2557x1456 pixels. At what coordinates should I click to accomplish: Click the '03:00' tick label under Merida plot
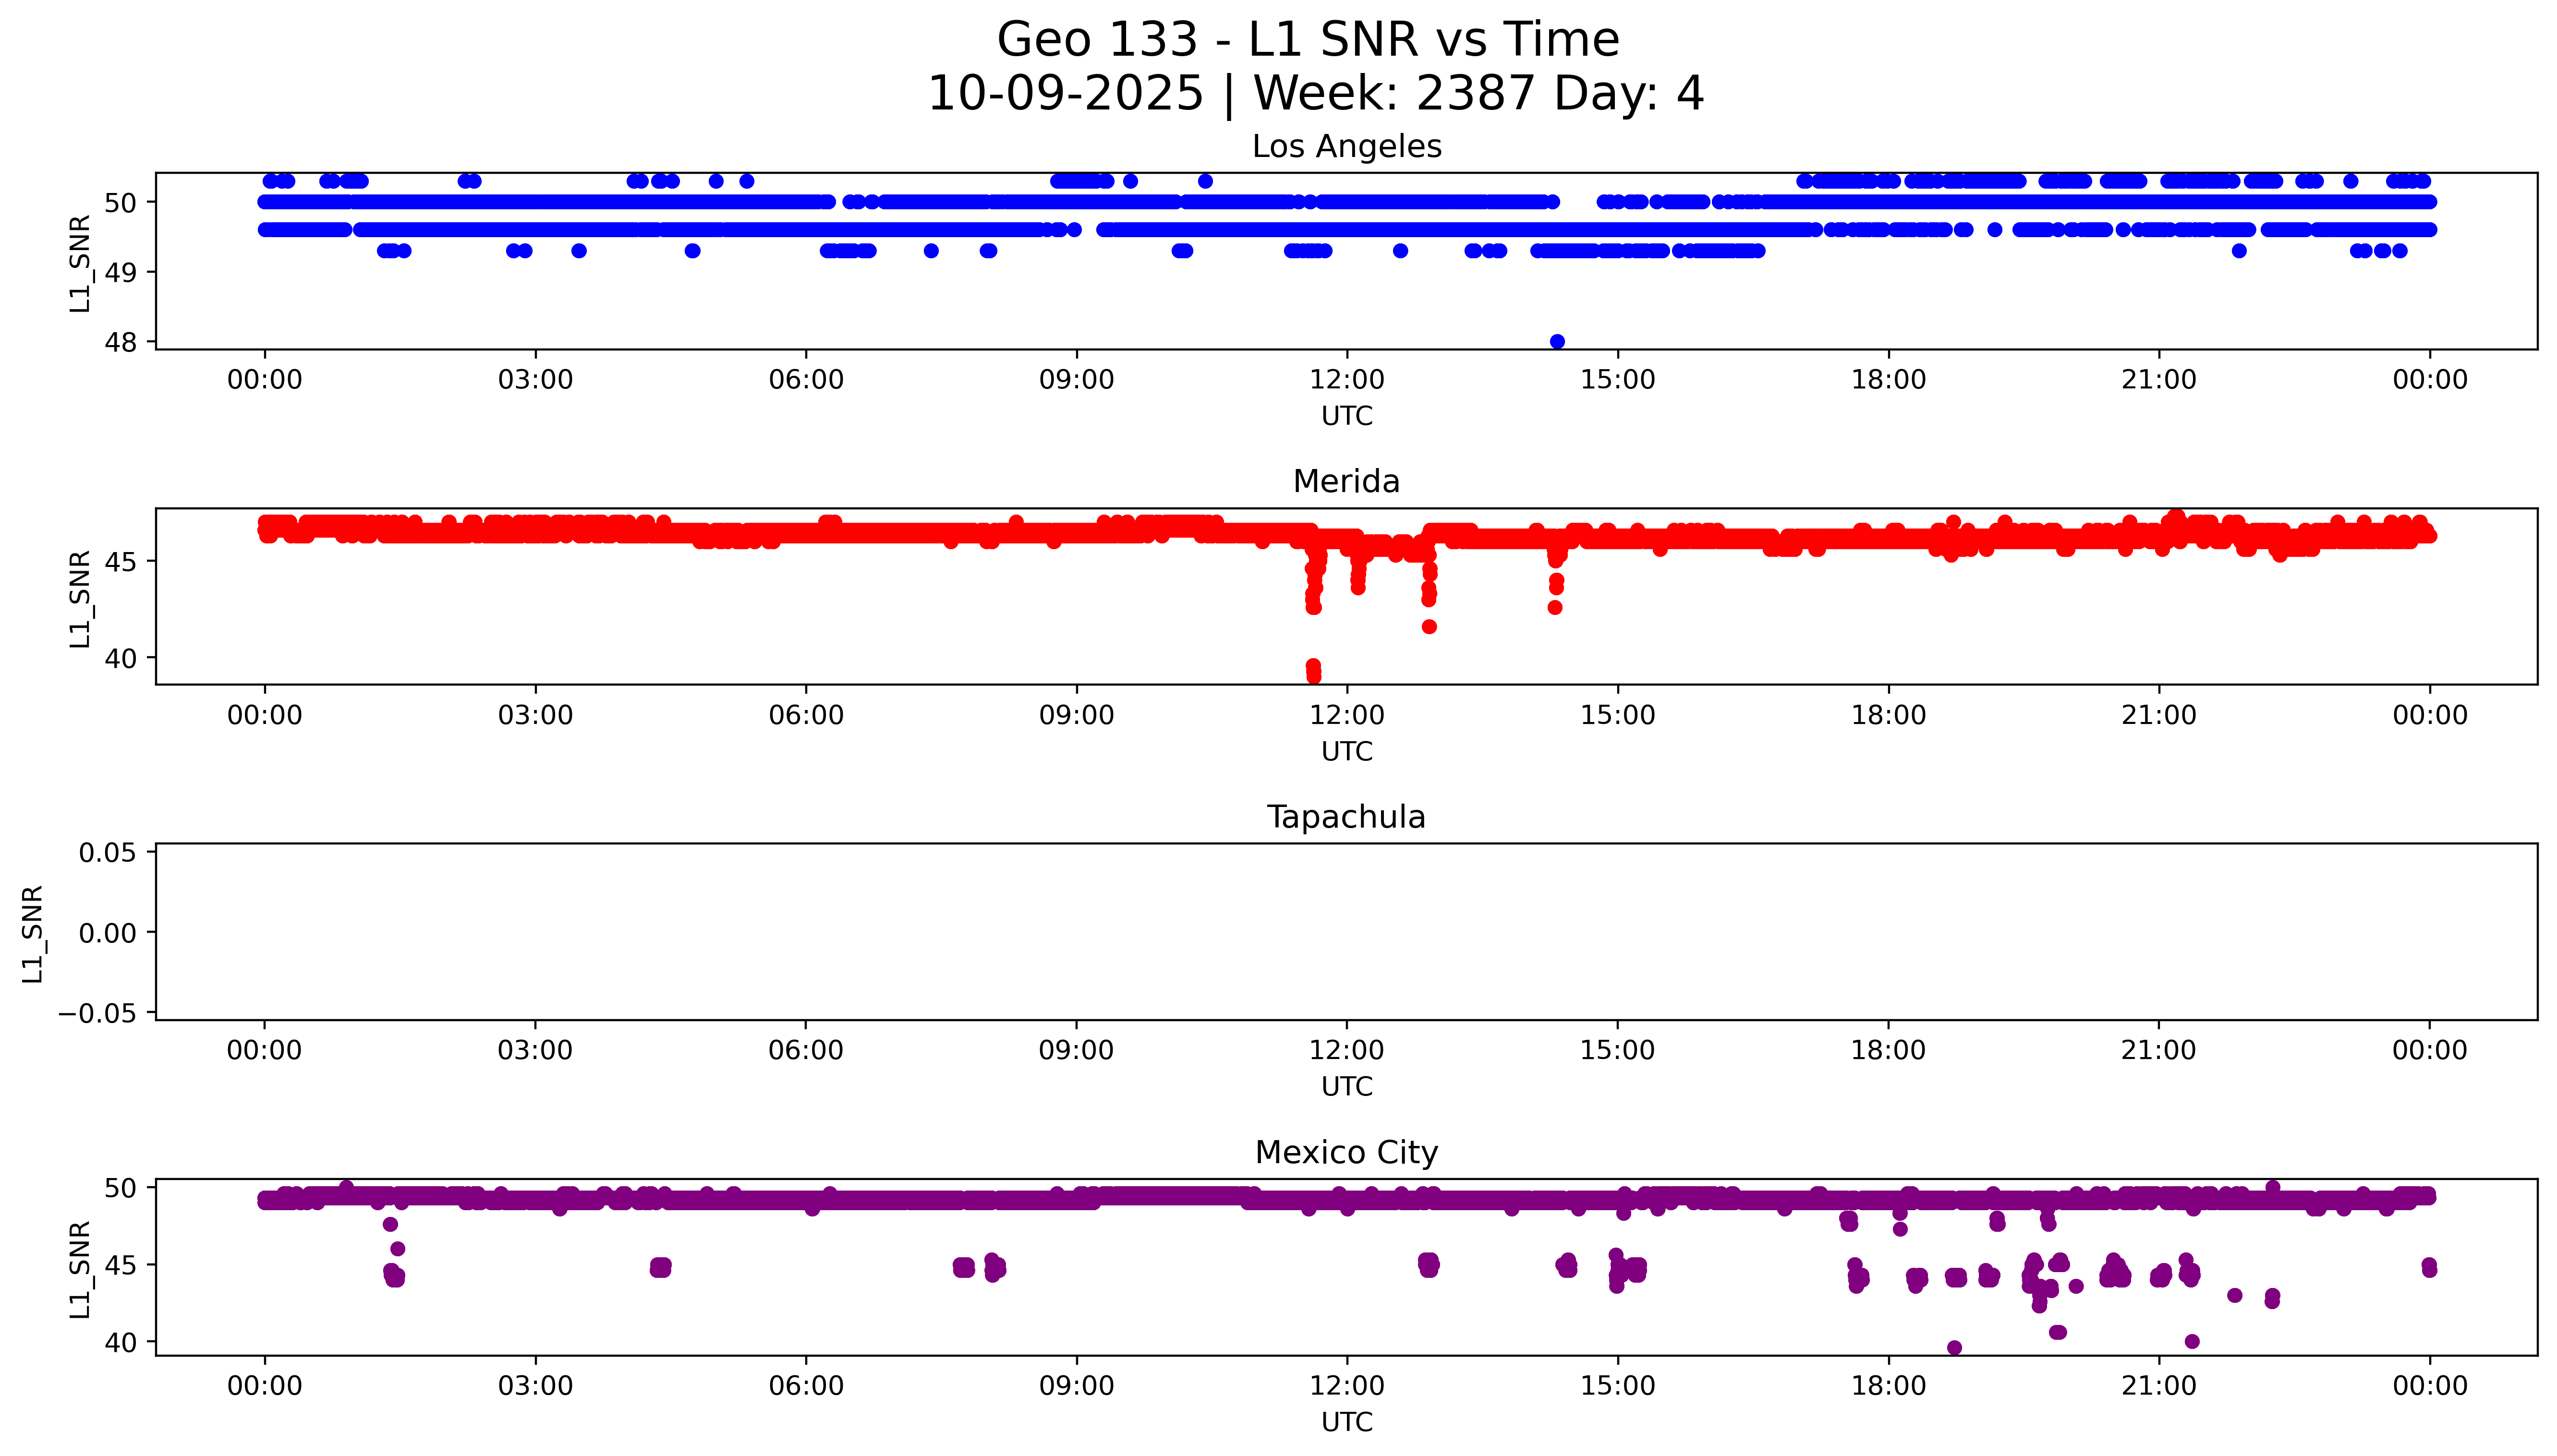pos(535,715)
